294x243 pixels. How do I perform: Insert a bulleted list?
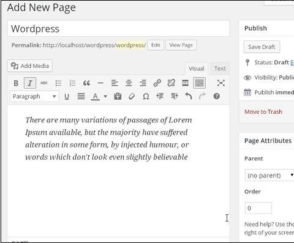pyautogui.click(x=58, y=83)
